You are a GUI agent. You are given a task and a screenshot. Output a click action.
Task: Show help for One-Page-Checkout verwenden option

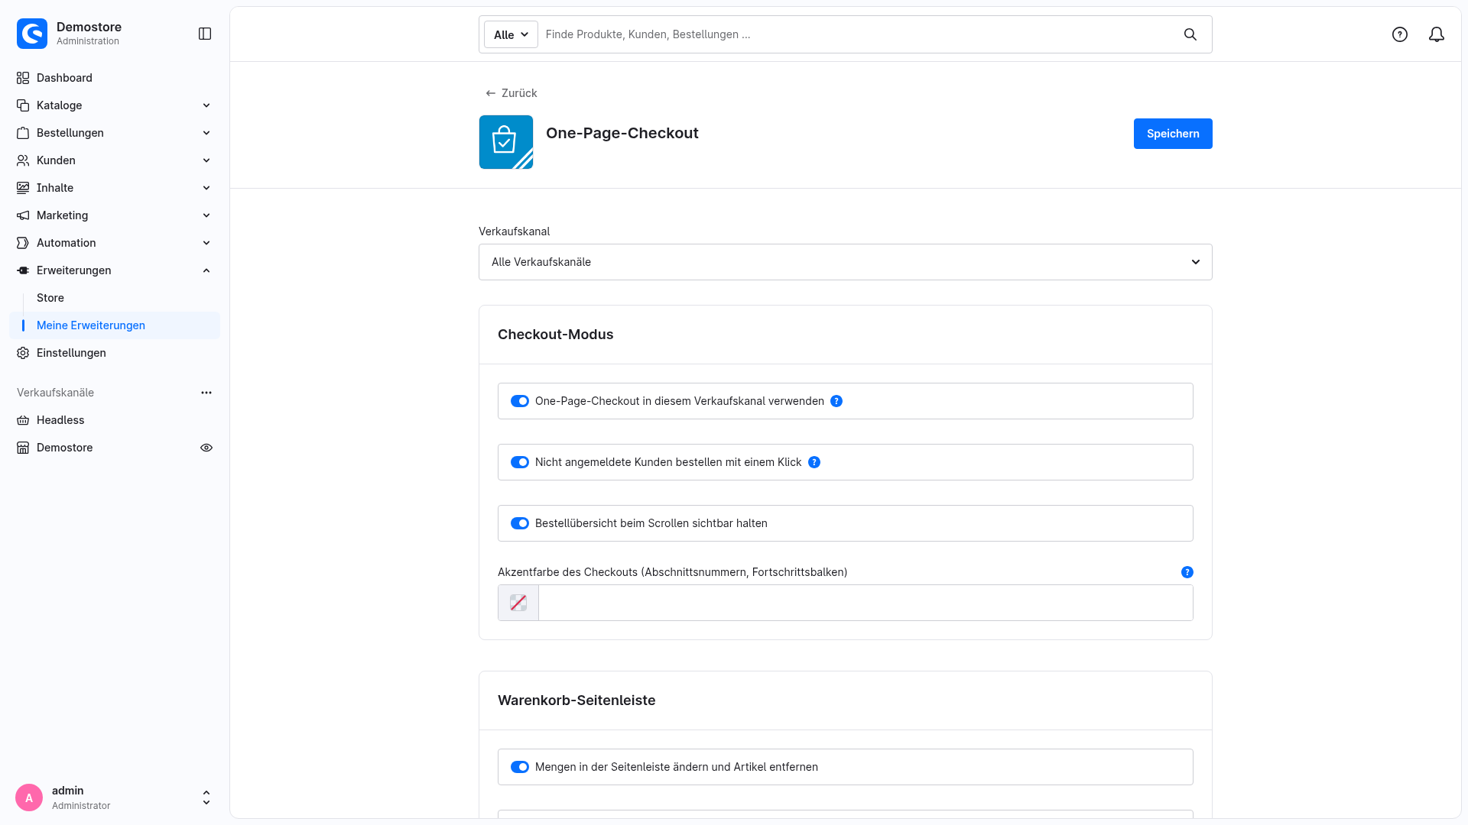coord(836,401)
